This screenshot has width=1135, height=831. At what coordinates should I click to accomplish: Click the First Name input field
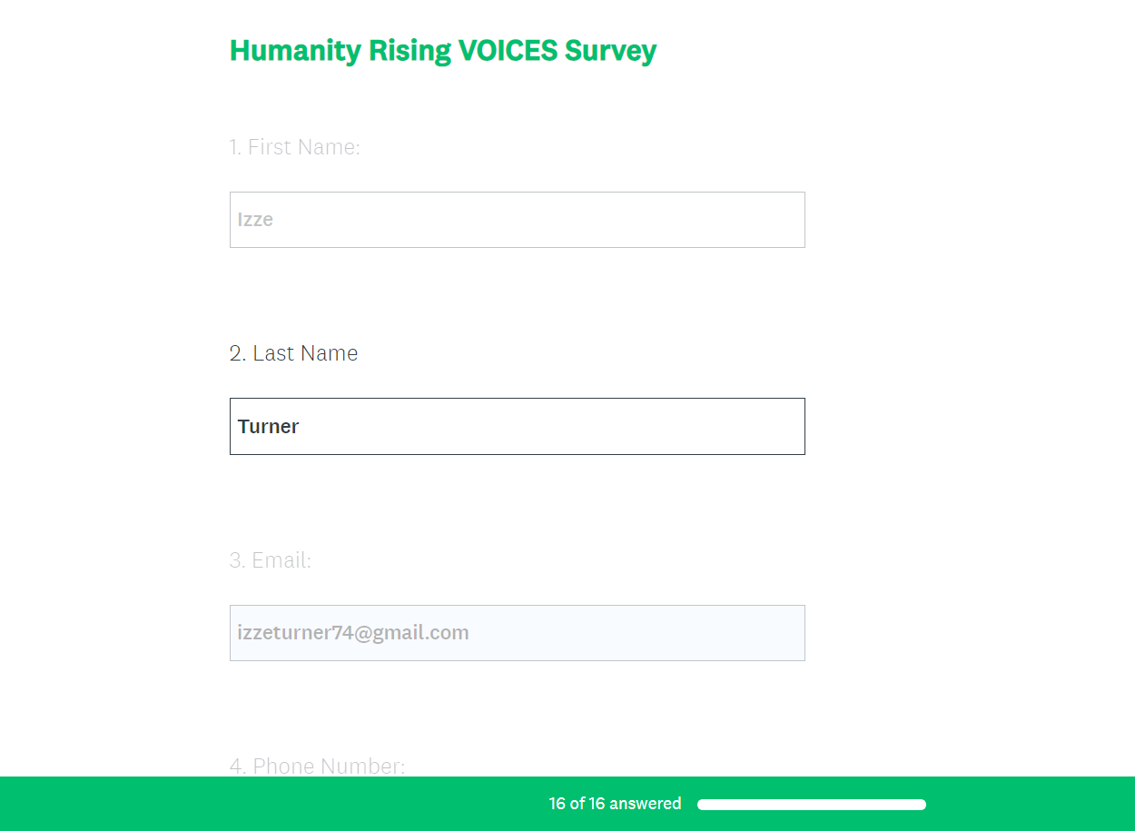[x=517, y=220]
